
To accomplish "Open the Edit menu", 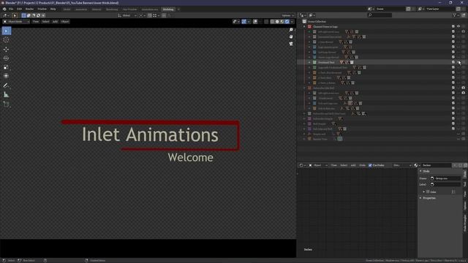I will (x=20, y=9).
